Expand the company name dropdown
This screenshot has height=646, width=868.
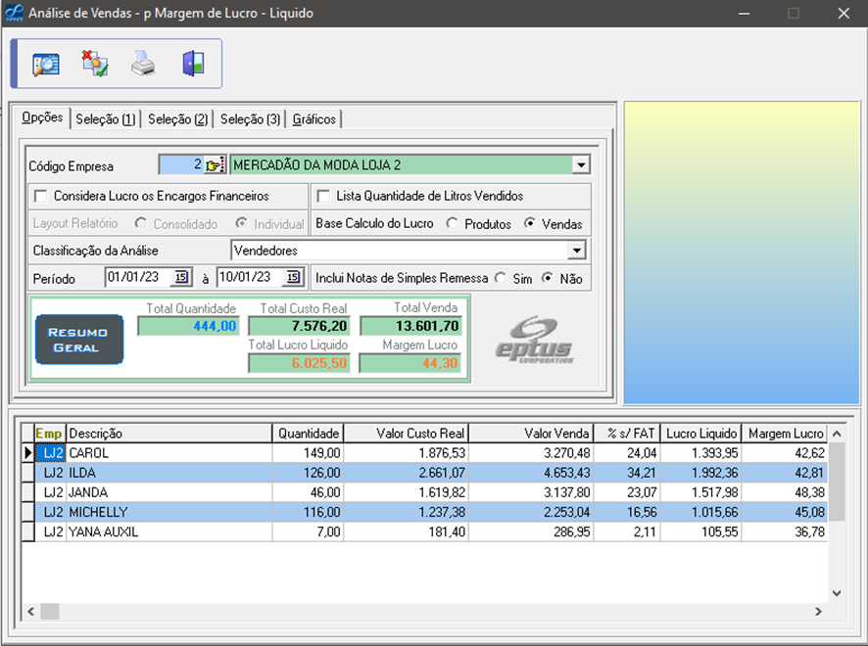[580, 165]
